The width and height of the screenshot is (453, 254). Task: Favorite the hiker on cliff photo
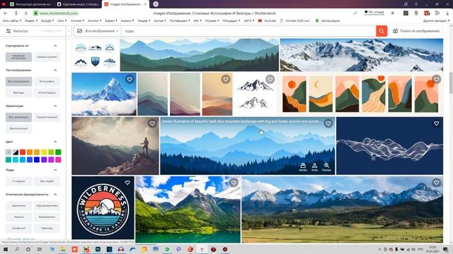152,123
